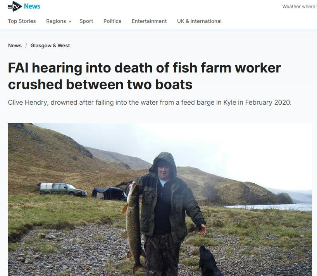Click the breadcrumb slash separator
Viewport: 317px width, 276px height.
point(26,46)
